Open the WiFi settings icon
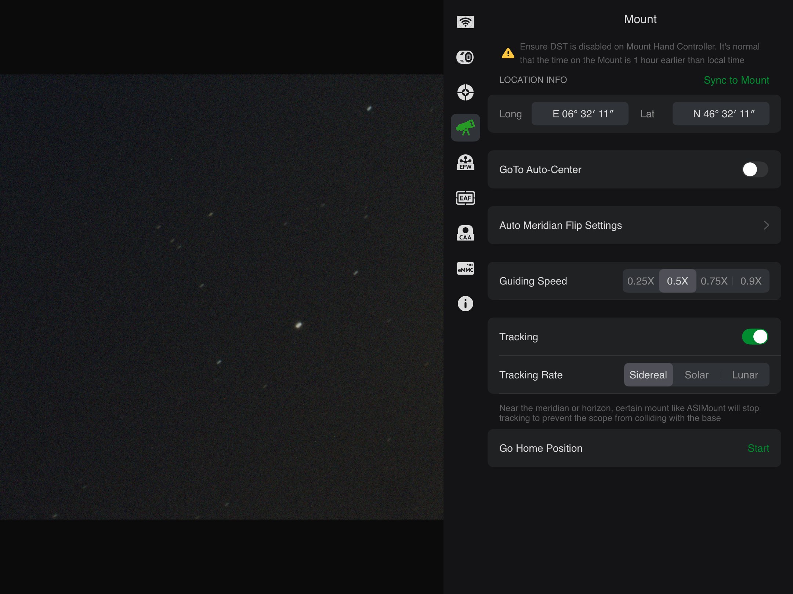The height and width of the screenshot is (594, 793). pos(465,22)
